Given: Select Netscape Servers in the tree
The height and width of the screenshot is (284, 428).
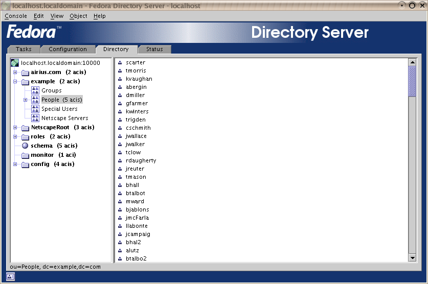Looking at the screenshot, I should (65, 119).
